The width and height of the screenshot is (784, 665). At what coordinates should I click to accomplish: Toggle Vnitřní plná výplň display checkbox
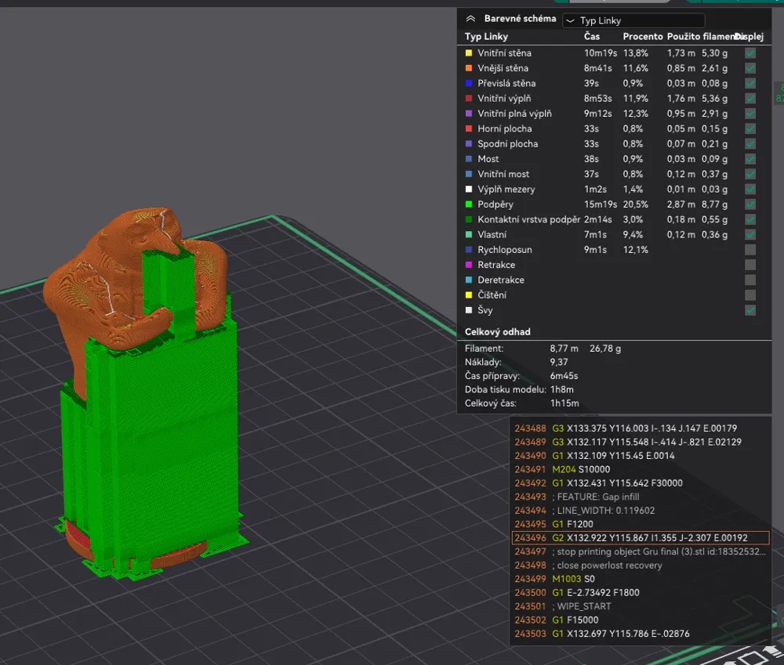point(750,114)
